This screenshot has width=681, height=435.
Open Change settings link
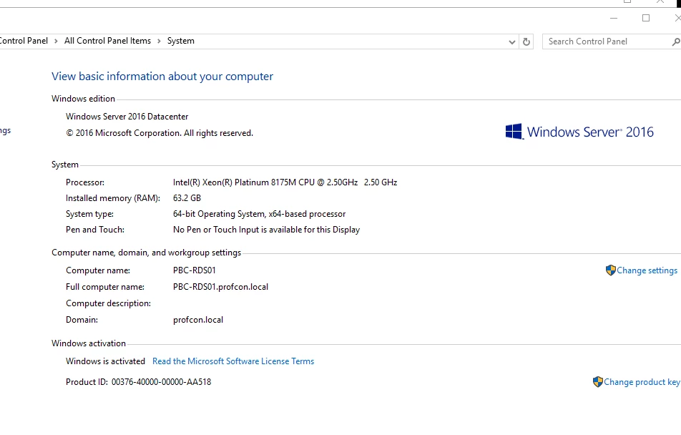tap(647, 270)
